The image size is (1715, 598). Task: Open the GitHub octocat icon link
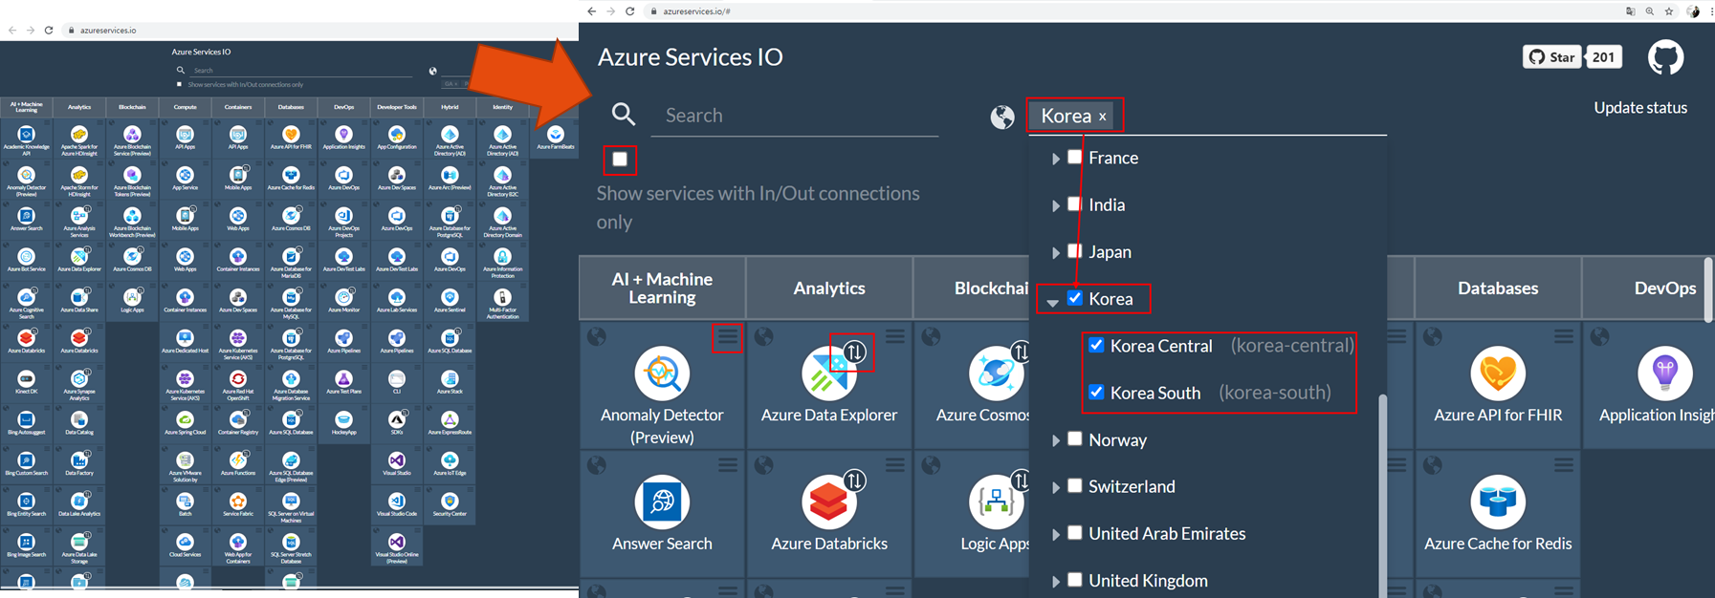point(1665,57)
